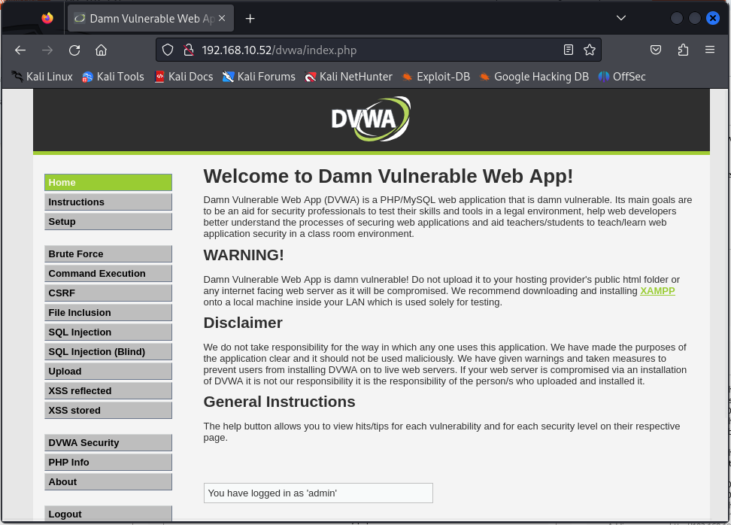Open CSRF vulnerability page
Image resolution: width=731 pixels, height=525 pixels.
coord(108,293)
